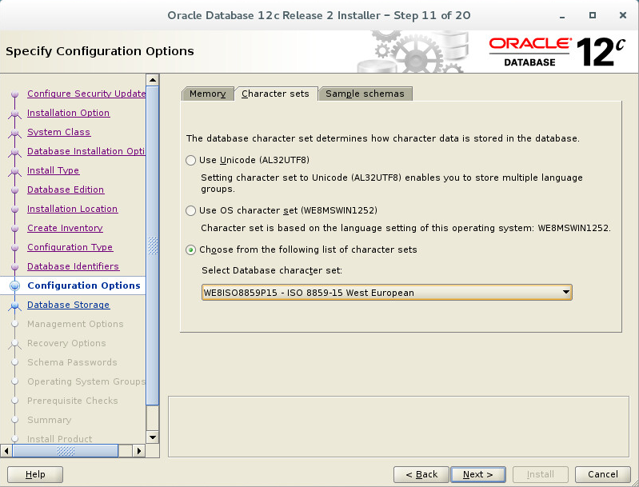The height and width of the screenshot is (487, 639).
Task: Click the disabled Prerequisite Checks step
Action: click(x=73, y=401)
